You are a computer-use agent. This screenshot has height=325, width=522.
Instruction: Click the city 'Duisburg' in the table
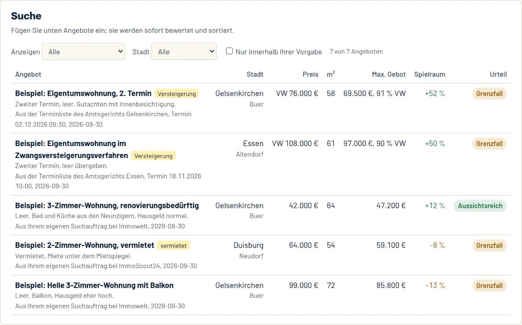click(248, 245)
